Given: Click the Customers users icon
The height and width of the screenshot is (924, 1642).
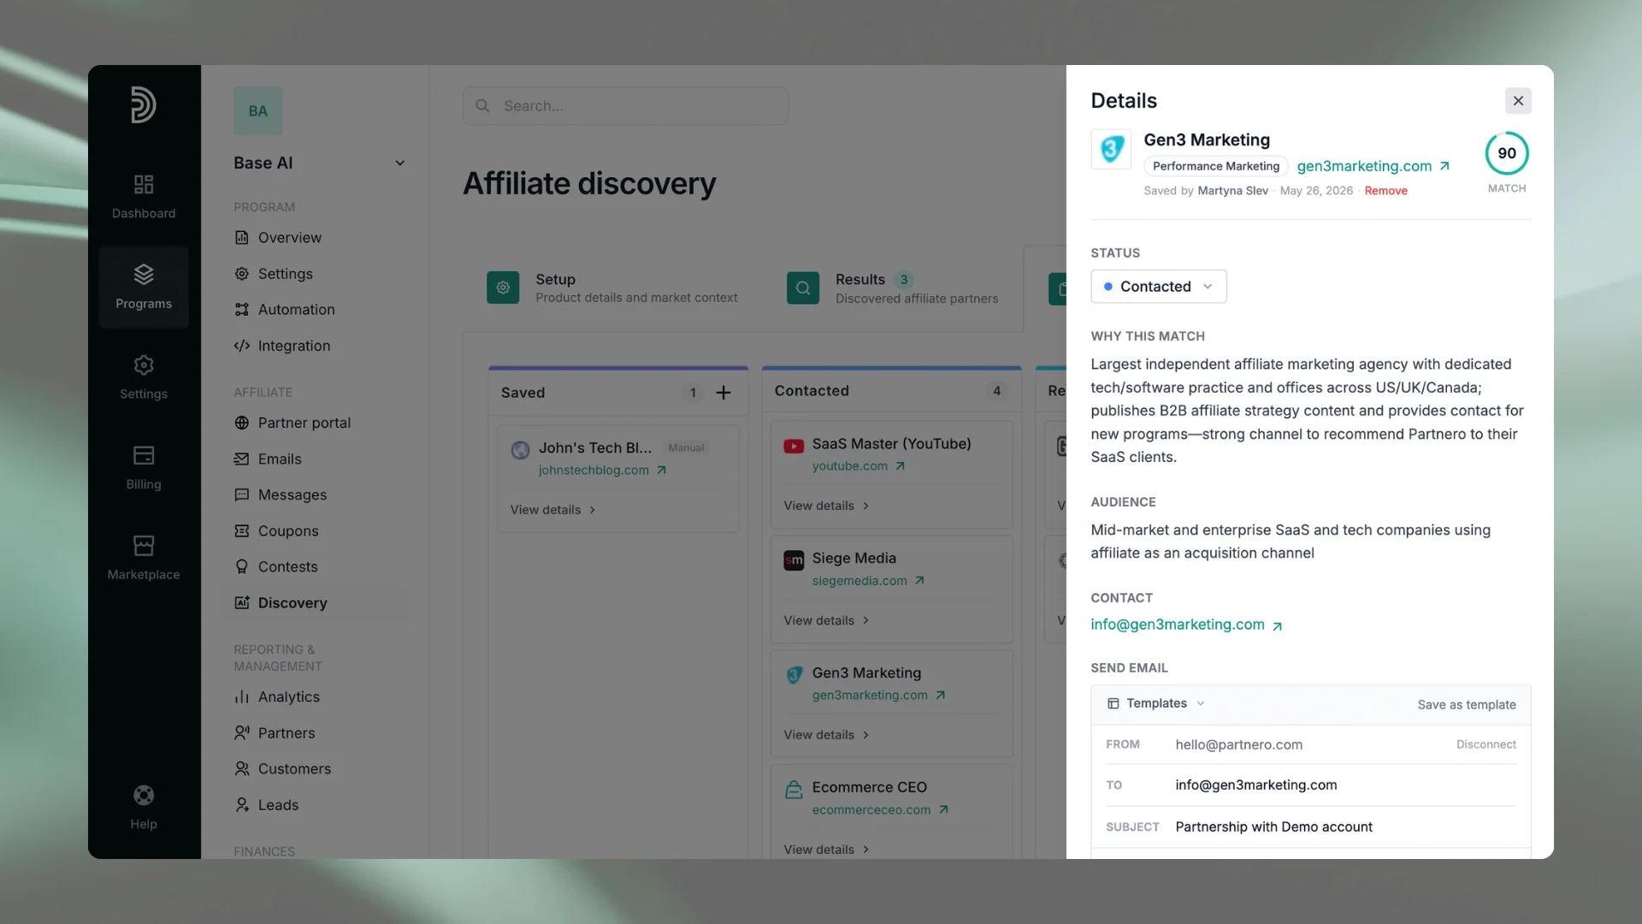Looking at the screenshot, I should coord(242,768).
